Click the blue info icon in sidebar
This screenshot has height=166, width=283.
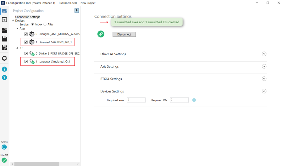[4, 69]
